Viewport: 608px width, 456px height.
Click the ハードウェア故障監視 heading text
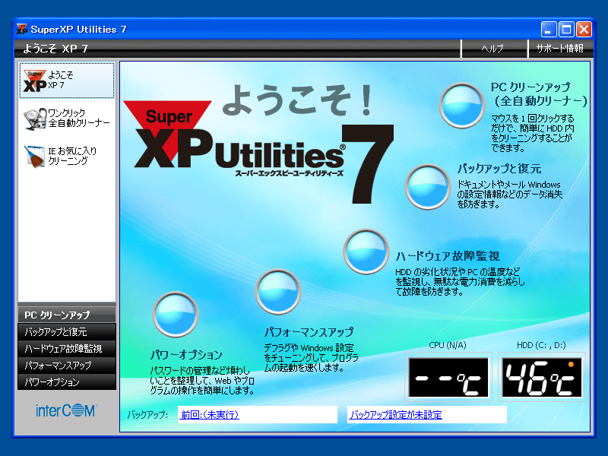coord(448,256)
